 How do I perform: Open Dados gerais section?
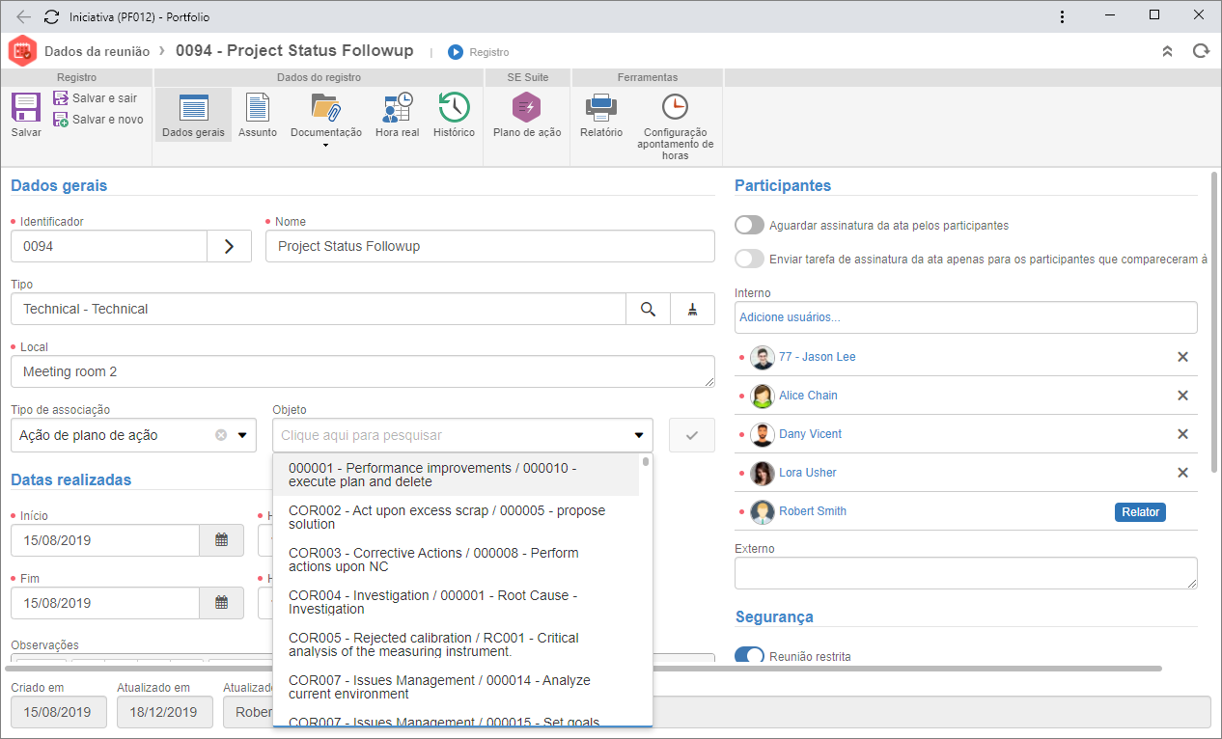(x=193, y=115)
